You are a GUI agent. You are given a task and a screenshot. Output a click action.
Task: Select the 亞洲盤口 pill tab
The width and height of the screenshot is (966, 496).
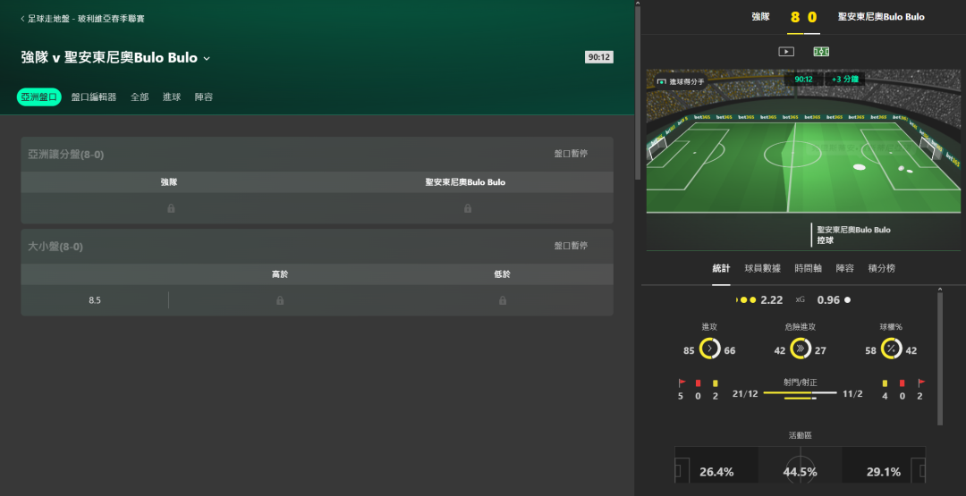tap(38, 97)
